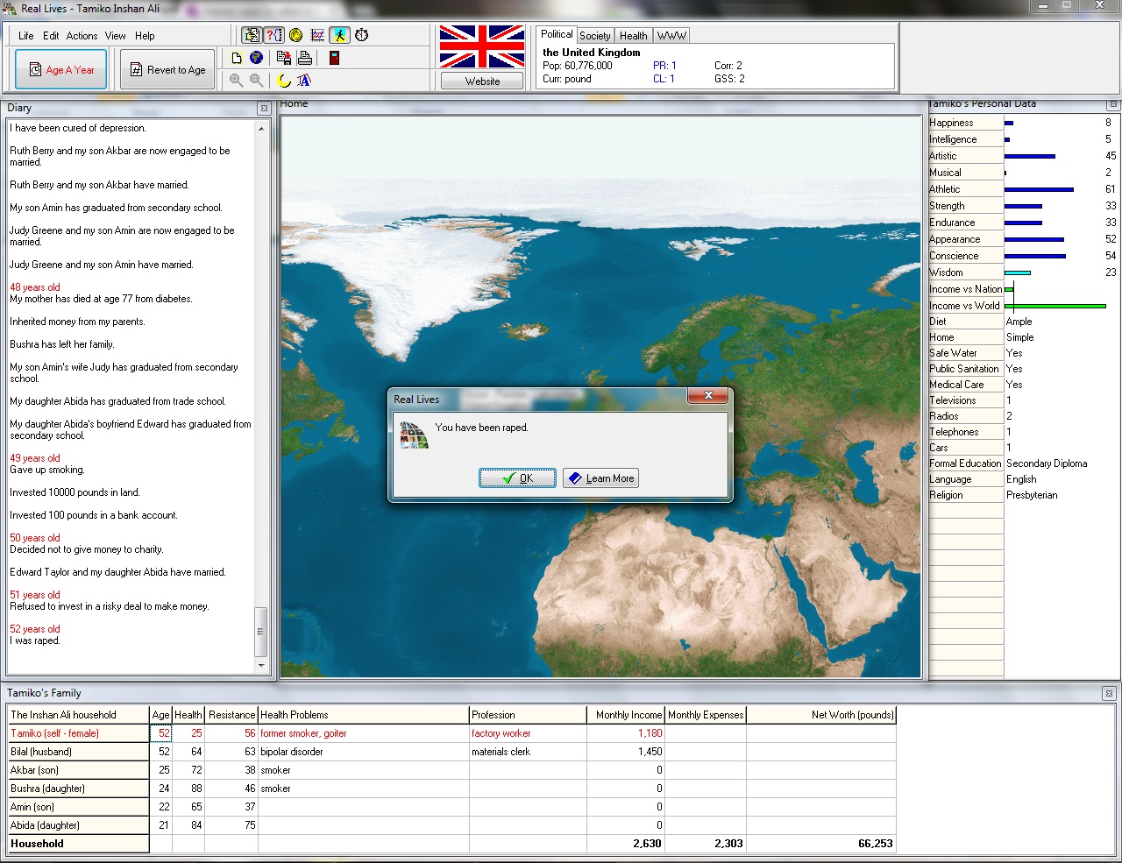Image resolution: width=1122 pixels, height=863 pixels.
Task: Click the '52 years old' diary entry
Action: click(35, 629)
